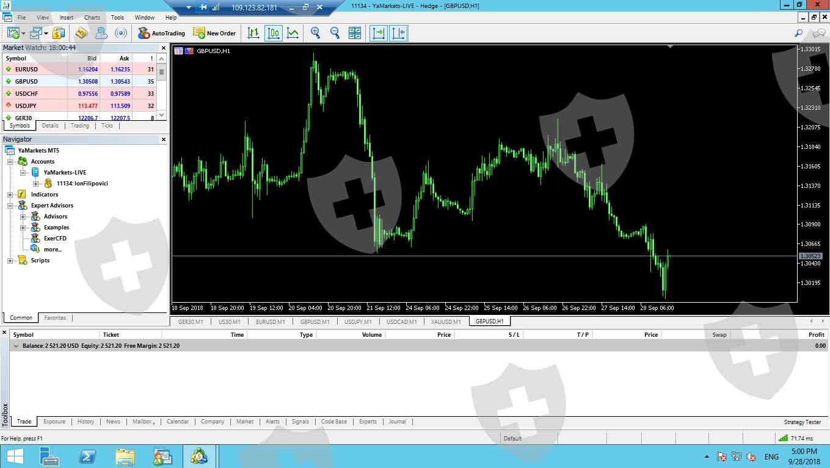Viewport: 830px width, 468px height.
Task: Open the search magnifier in toolbar
Action: 798,33
